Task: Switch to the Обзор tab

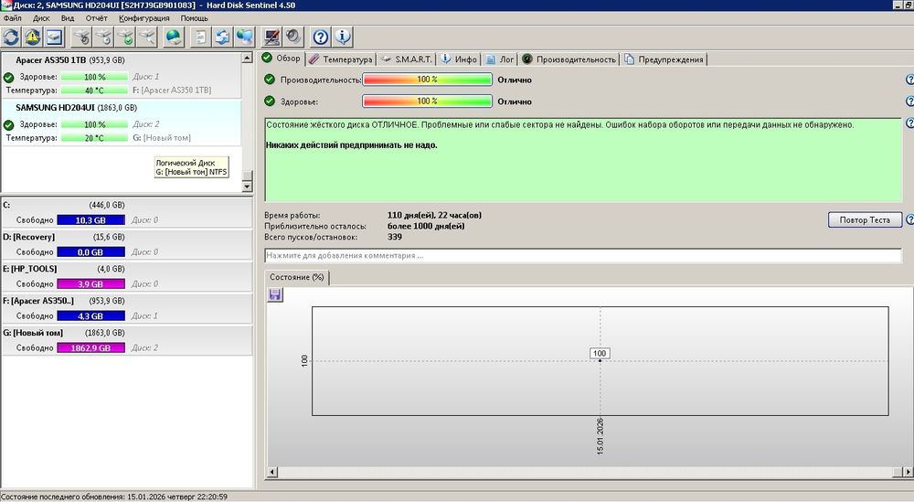Action: click(x=282, y=59)
